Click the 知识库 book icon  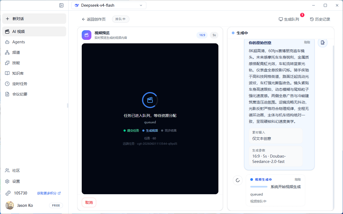(8, 73)
